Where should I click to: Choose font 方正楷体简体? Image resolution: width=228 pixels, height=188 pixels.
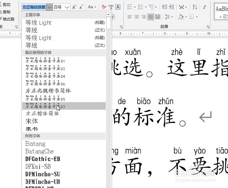click(x=64, y=113)
